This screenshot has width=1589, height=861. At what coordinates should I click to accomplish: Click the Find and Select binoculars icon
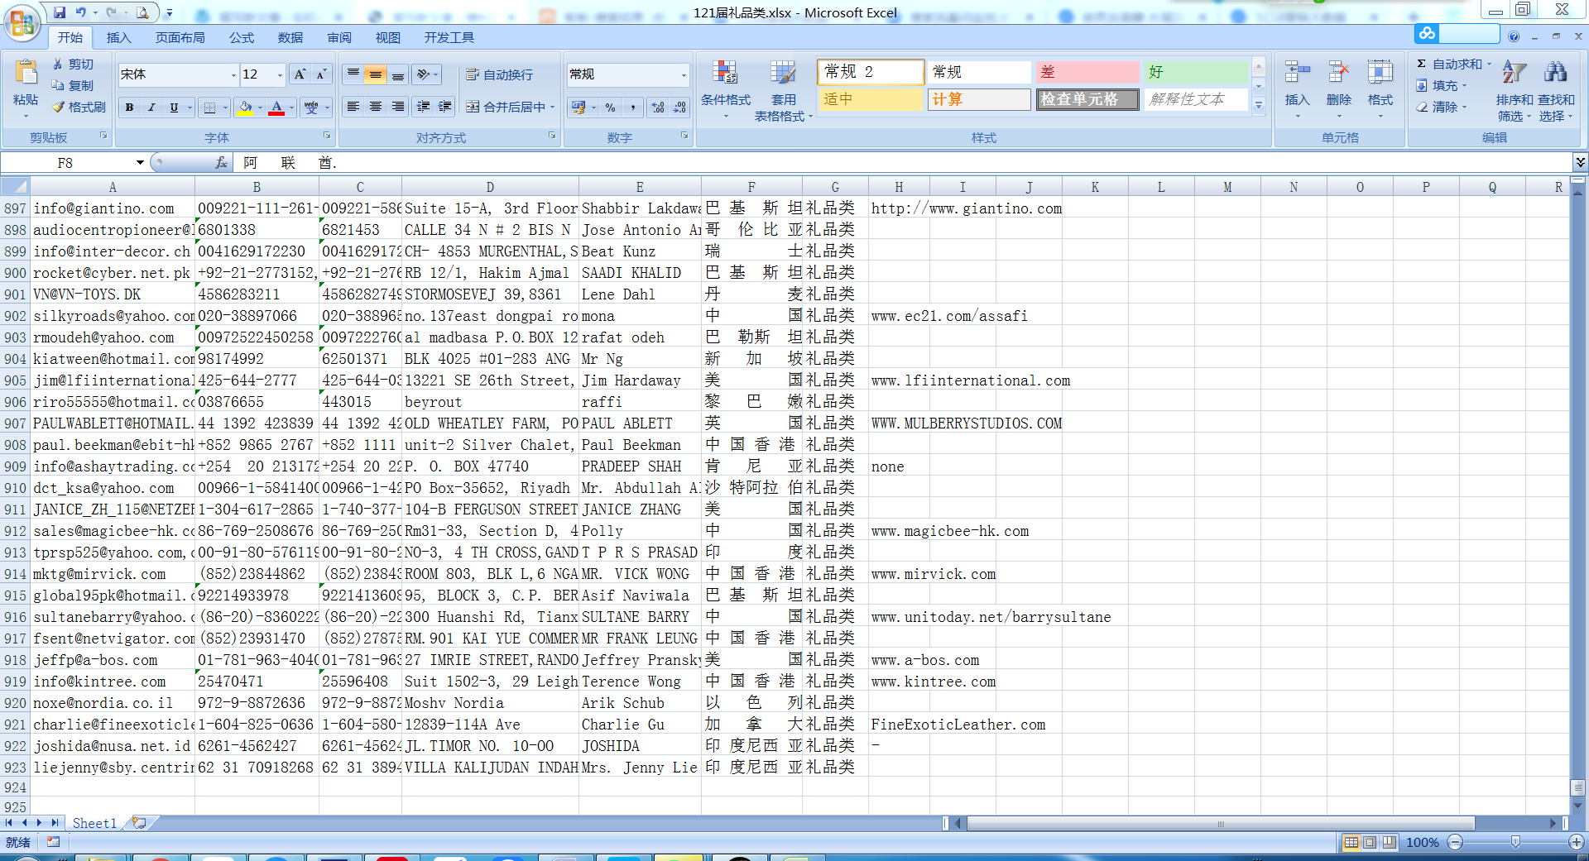[1555, 74]
